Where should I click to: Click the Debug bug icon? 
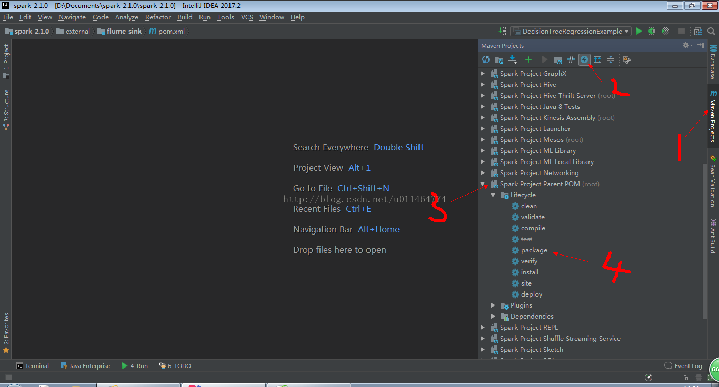(x=652, y=32)
